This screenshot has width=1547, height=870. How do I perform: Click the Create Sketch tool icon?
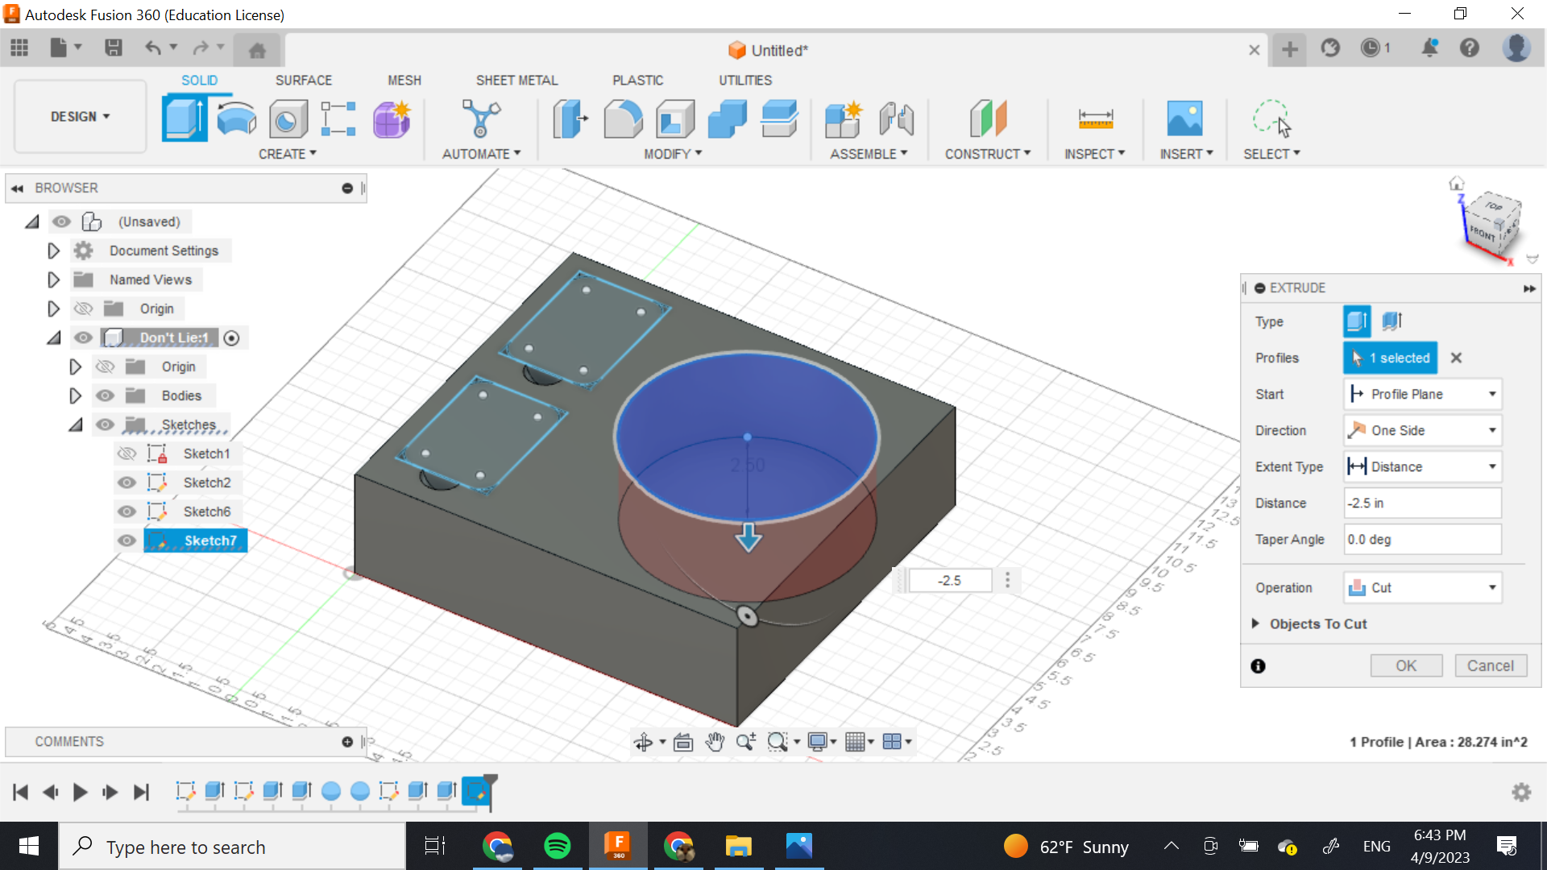pyautogui.click(x=338, y=118)
